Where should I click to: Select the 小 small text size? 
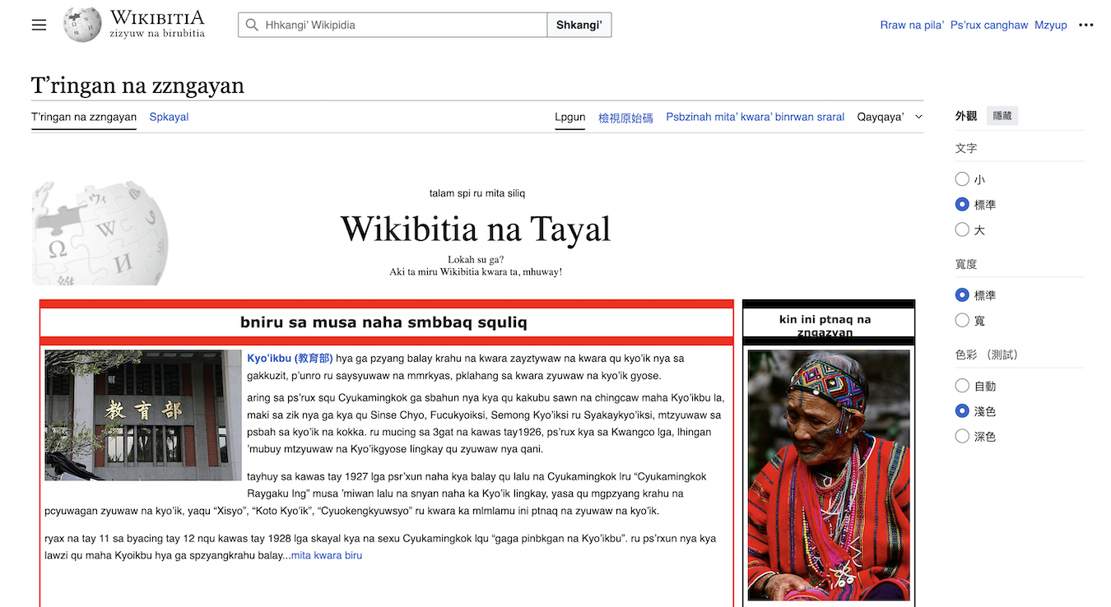coord(962,178)
